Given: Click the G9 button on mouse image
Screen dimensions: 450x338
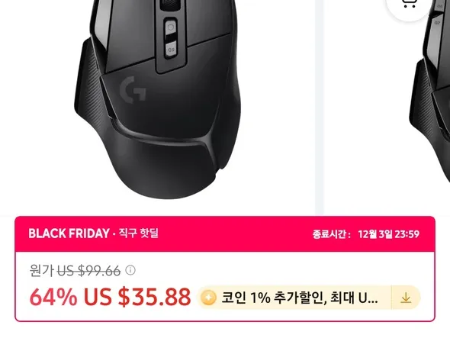Looking at the screenshot, I should [171, 50].
